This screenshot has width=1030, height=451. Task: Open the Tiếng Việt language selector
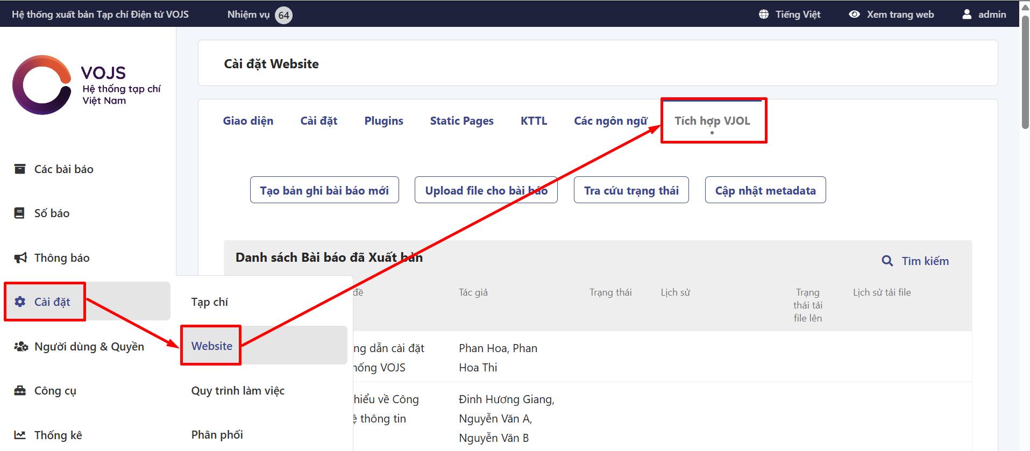coord(789,15)
